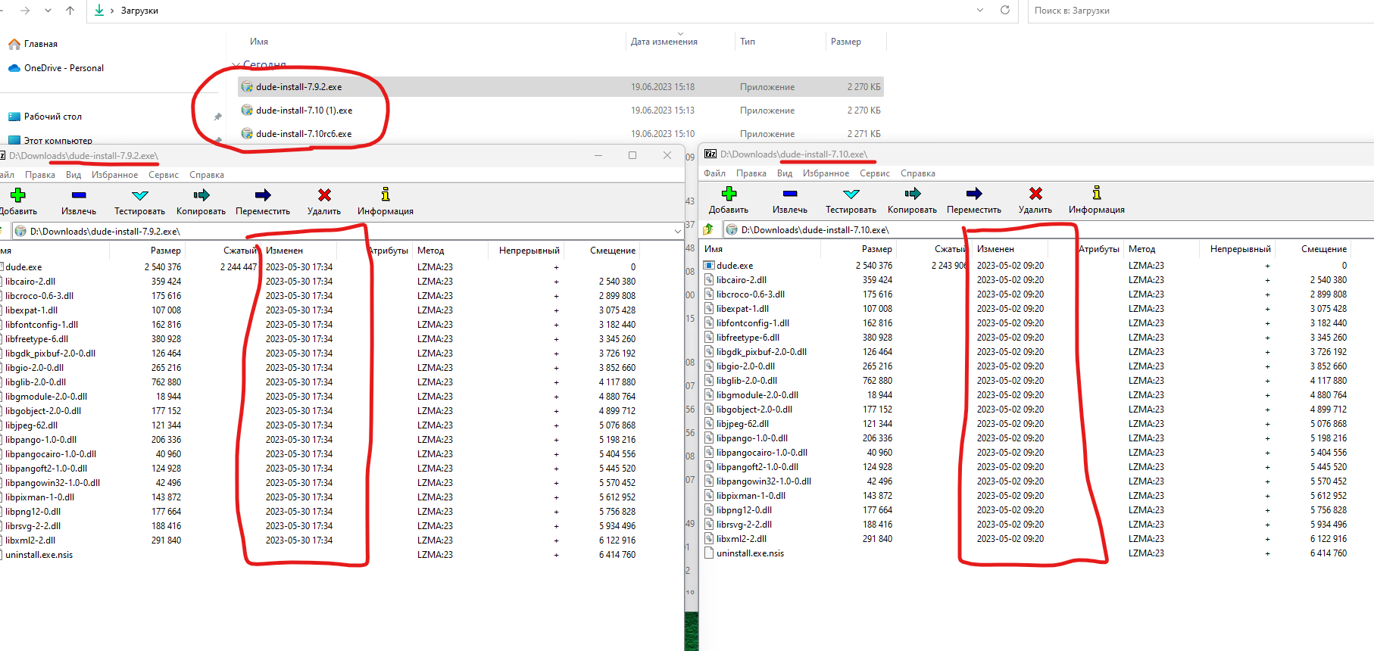This screenshot has width=1374, height=651.
Task: Select libxml2-2.dll in the dude-install-7.10 archive window
Action: click(x=742, y=539)
